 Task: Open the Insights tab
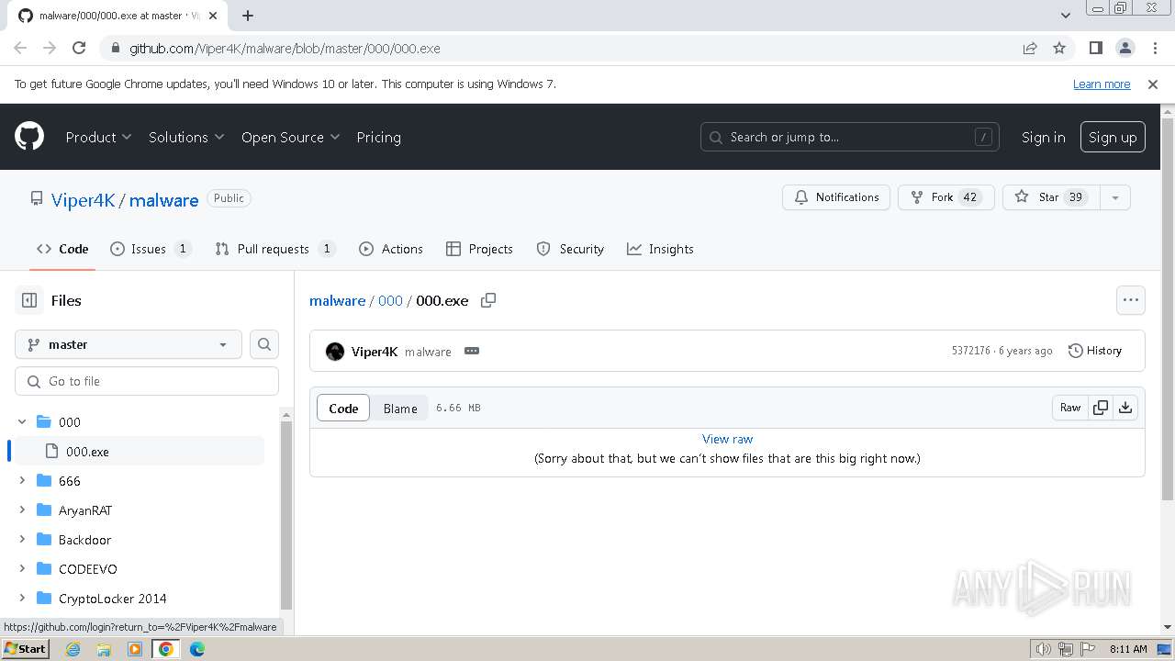tap(660, 249)
